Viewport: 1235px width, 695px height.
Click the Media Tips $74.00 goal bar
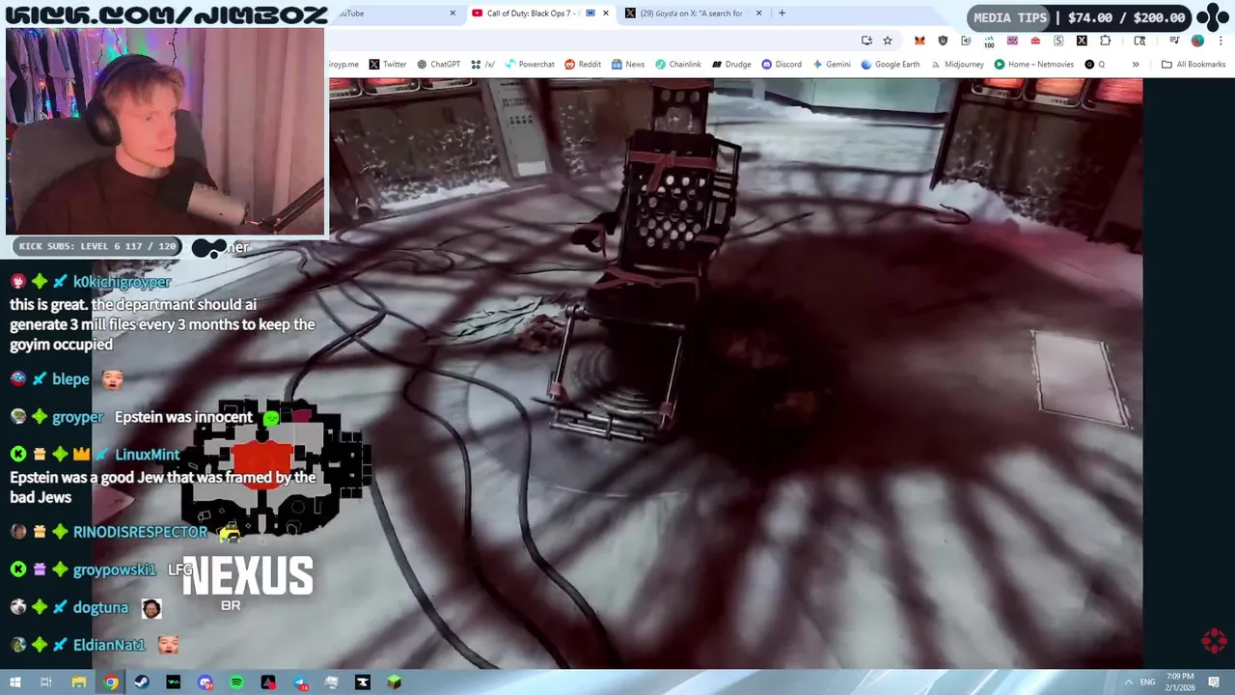(x=1080, y=17)
